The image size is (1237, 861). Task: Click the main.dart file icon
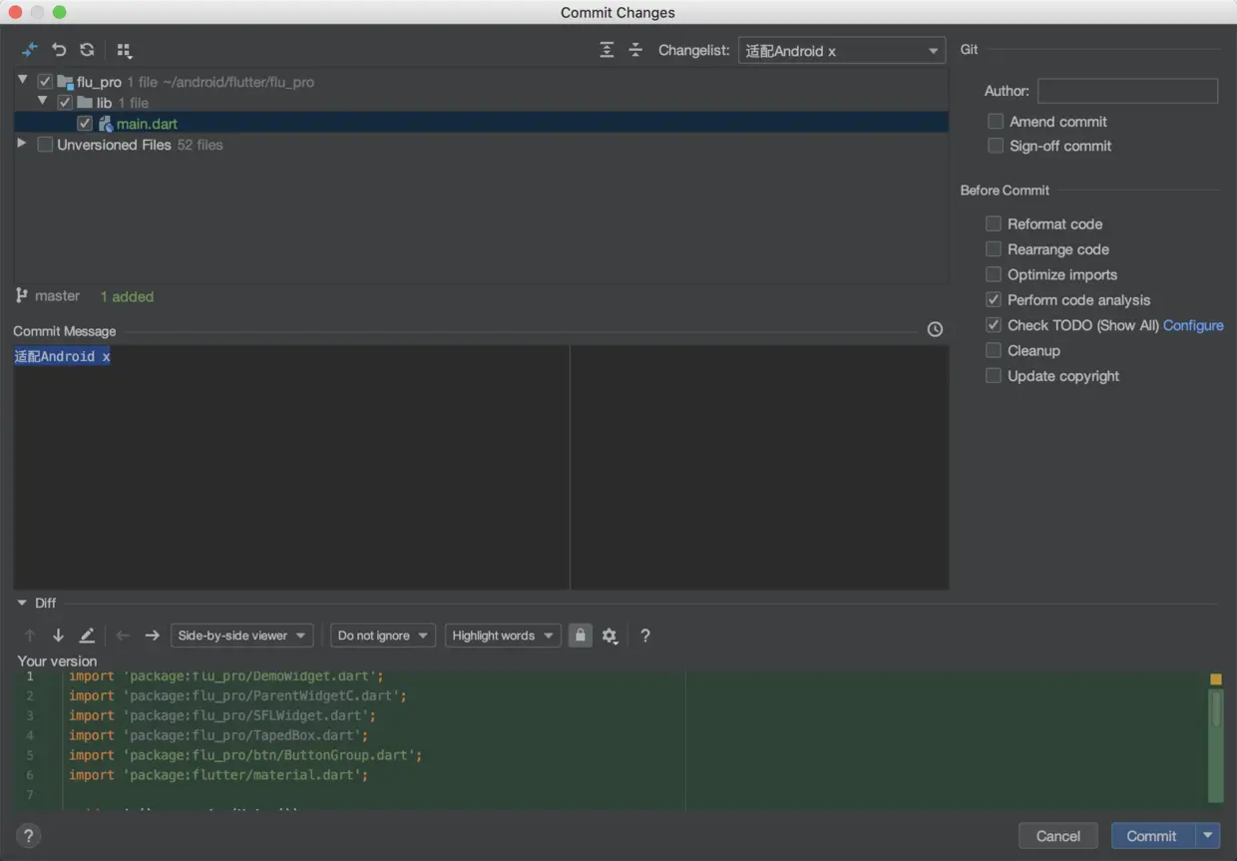point(105,124)
